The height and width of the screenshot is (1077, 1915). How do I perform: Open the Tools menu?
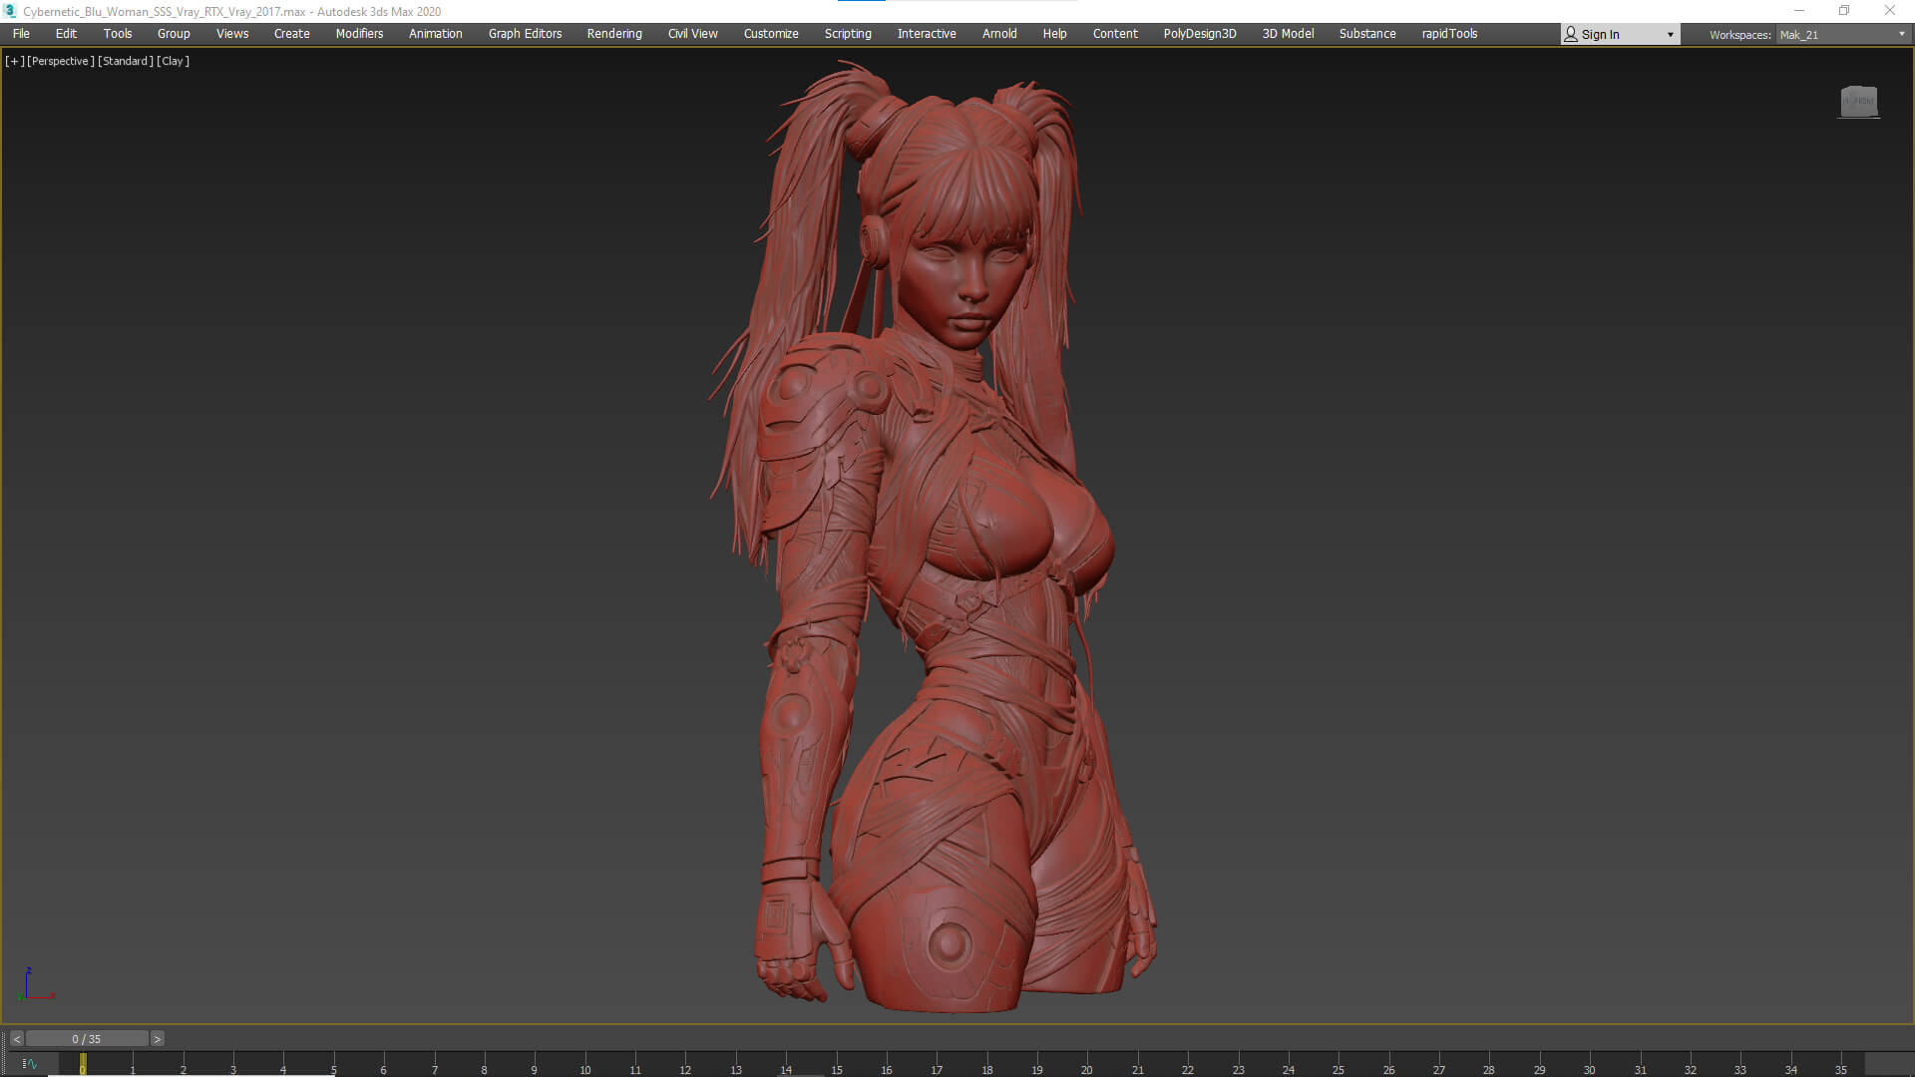click(x=118, y=34)
